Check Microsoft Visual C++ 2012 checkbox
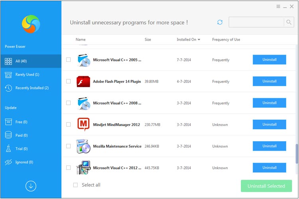This screenshot has height=199, width=299. click(x=69, y=168)
